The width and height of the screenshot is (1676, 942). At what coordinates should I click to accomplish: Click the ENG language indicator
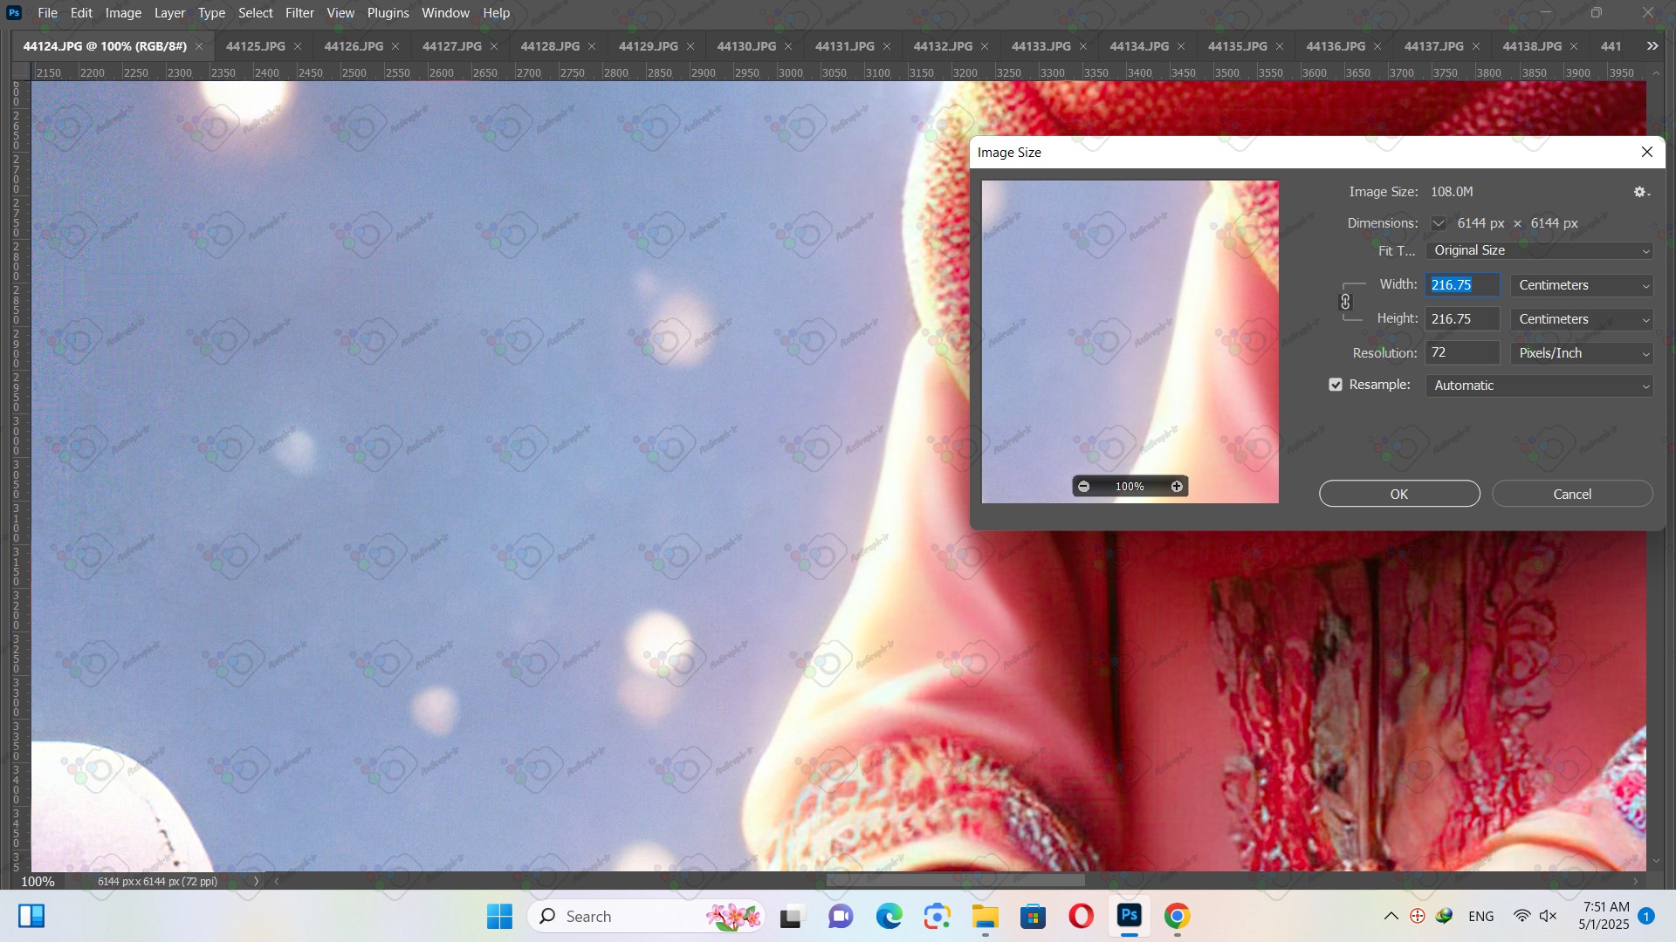click(x=1481, y=917)
